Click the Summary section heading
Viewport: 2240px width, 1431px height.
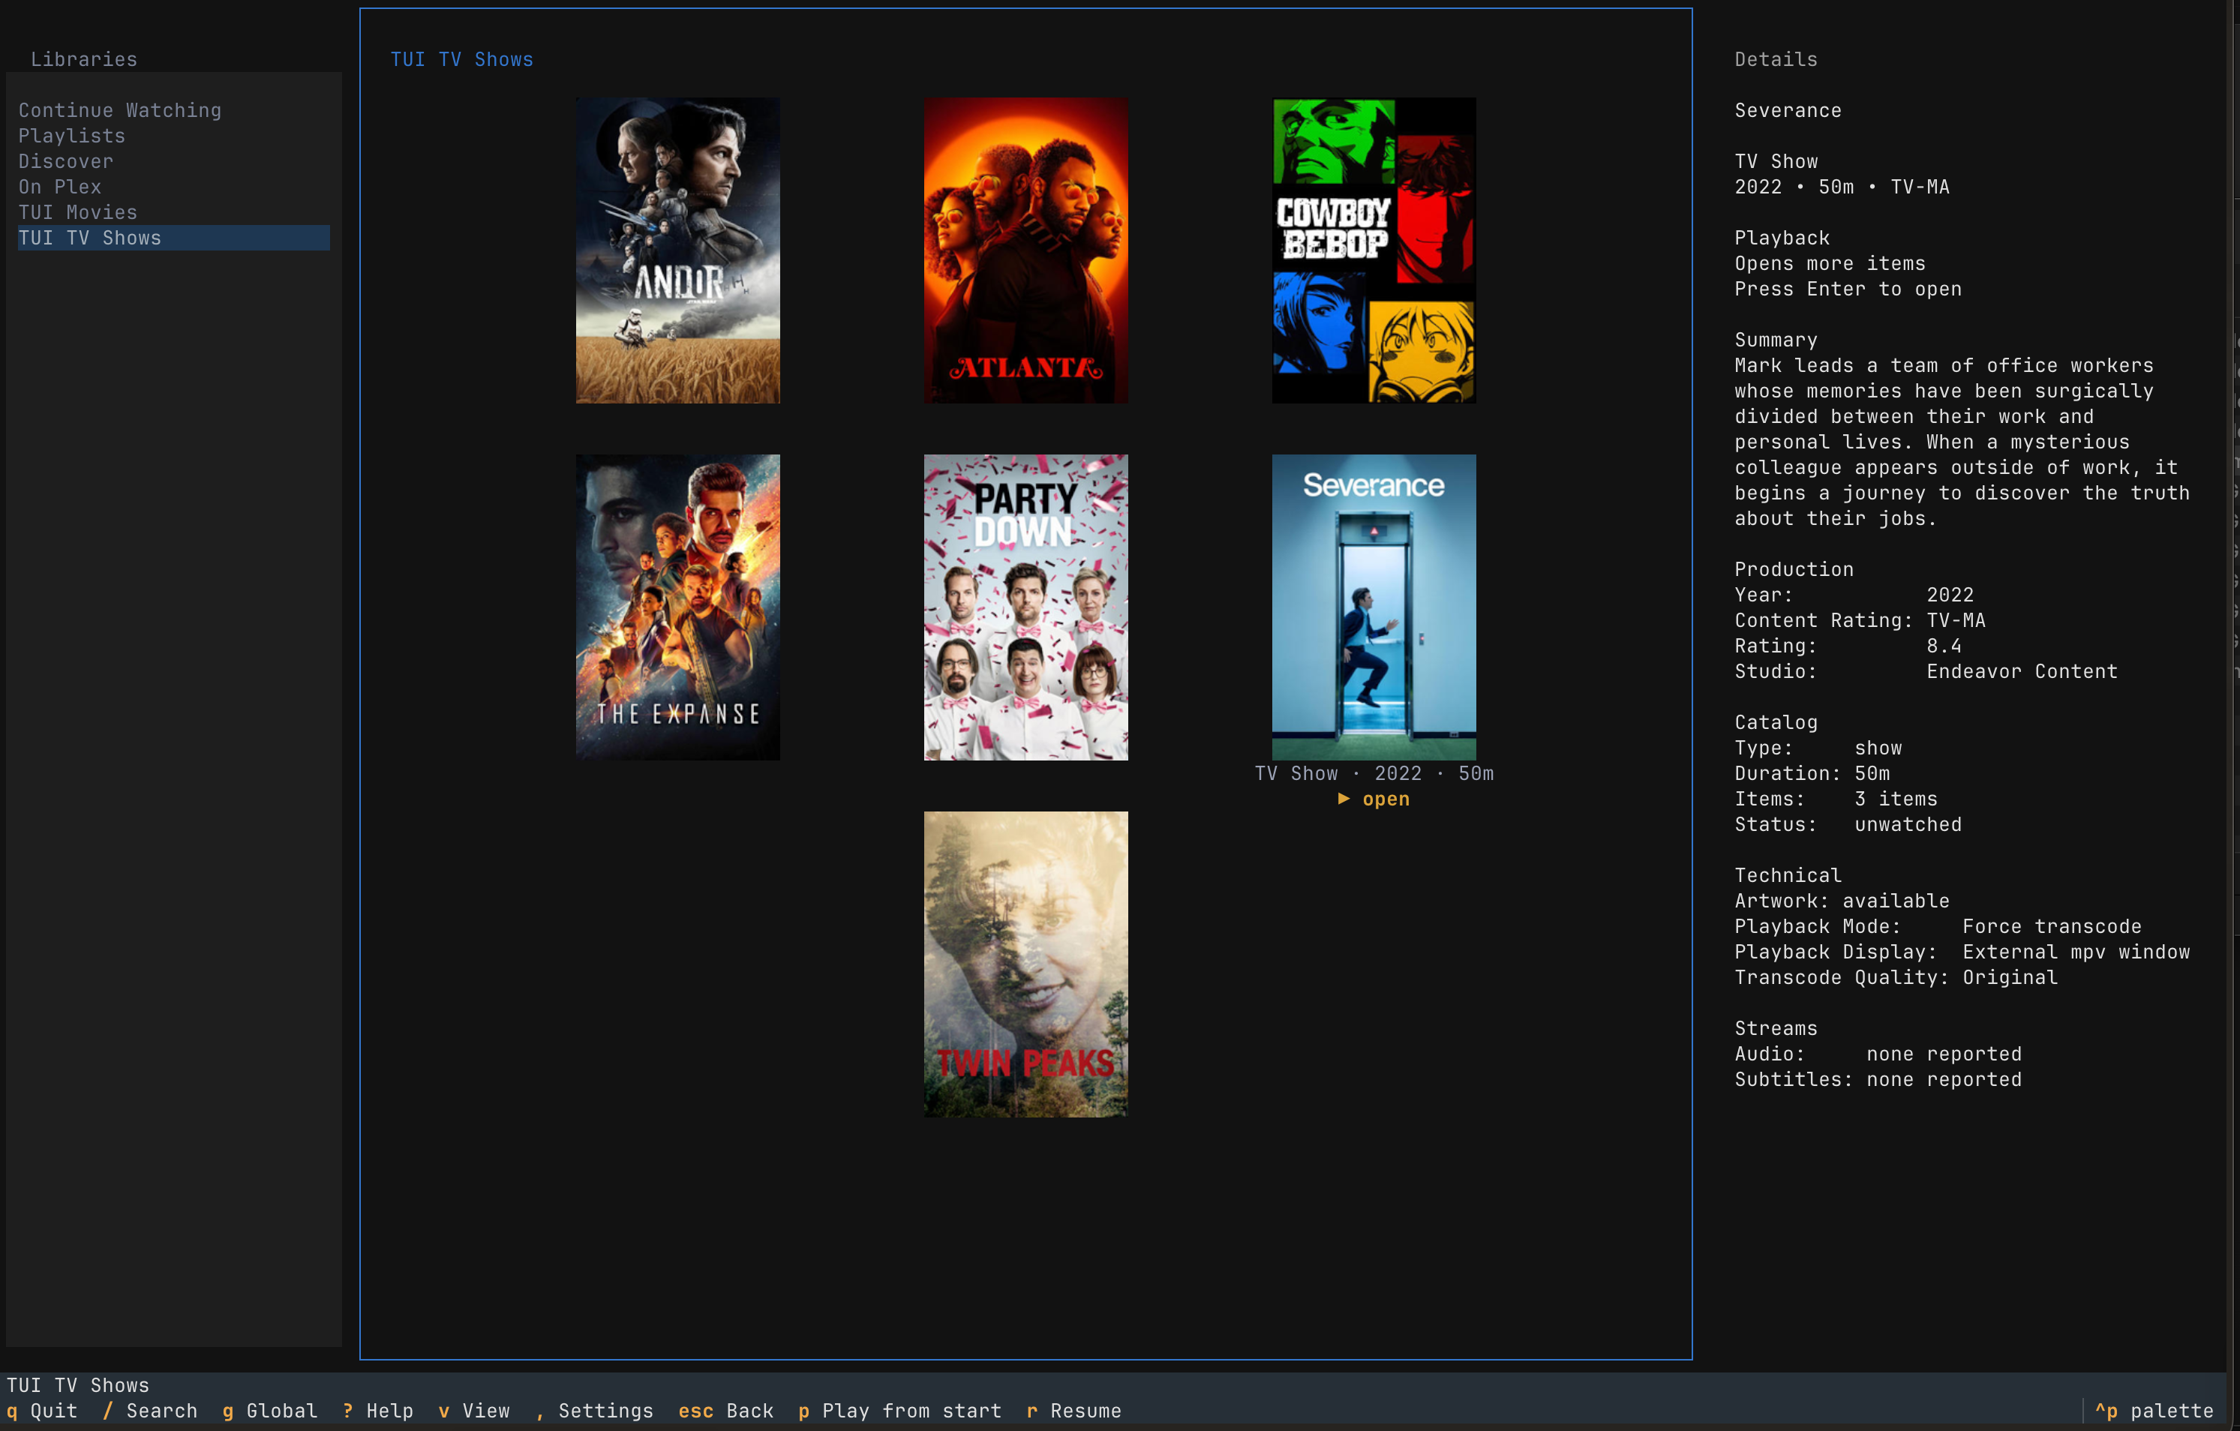[1776, 340]
